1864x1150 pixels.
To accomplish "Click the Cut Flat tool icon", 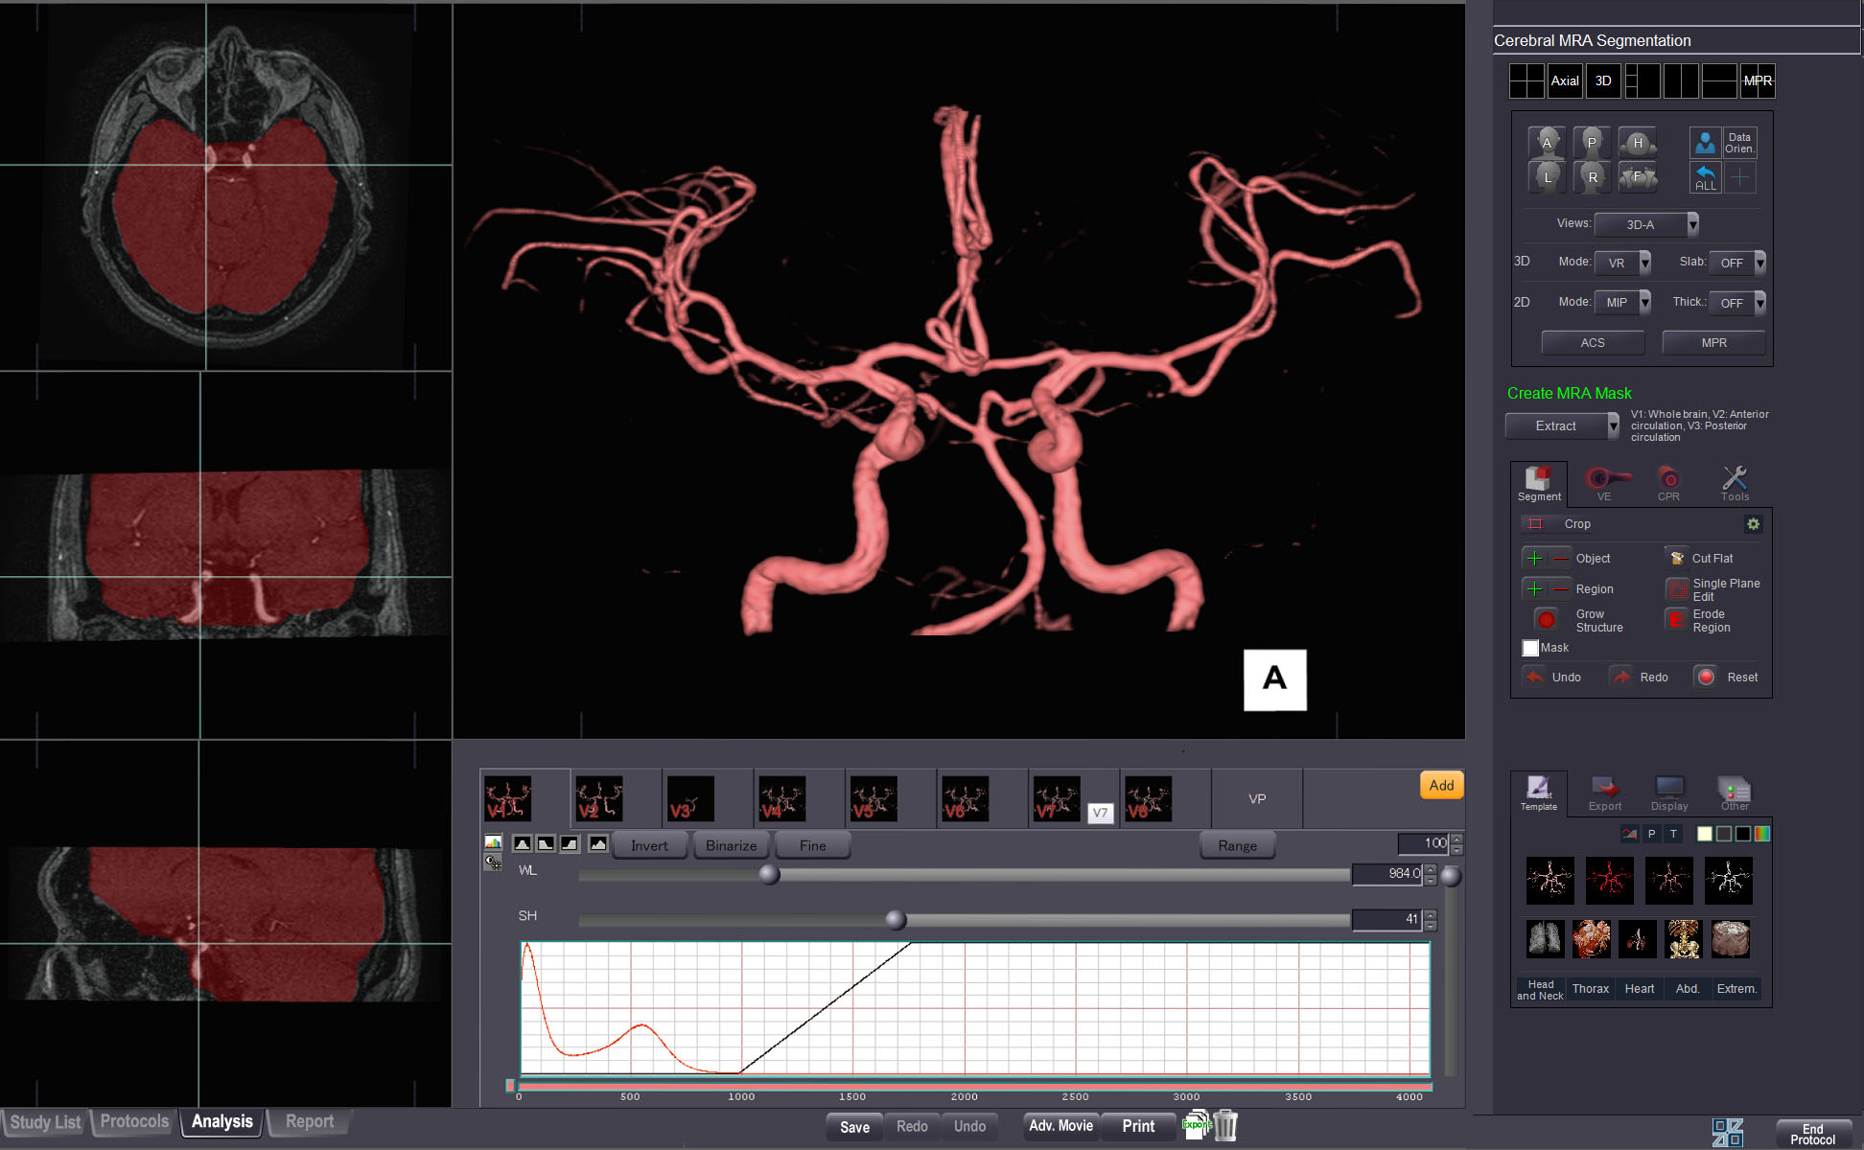I will tap(1677, 558).
